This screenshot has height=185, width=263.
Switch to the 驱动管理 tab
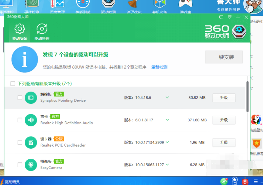[42, 32]
